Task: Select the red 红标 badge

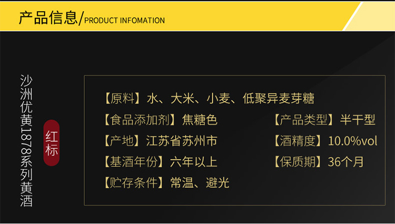Action: (x=52, y=140)
